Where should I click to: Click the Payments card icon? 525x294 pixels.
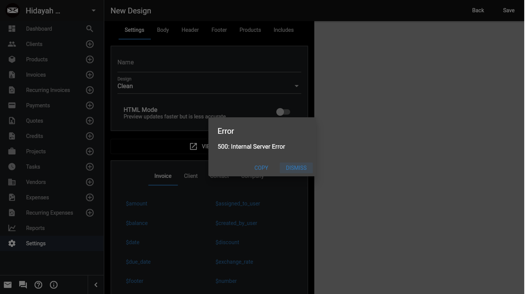12,105
